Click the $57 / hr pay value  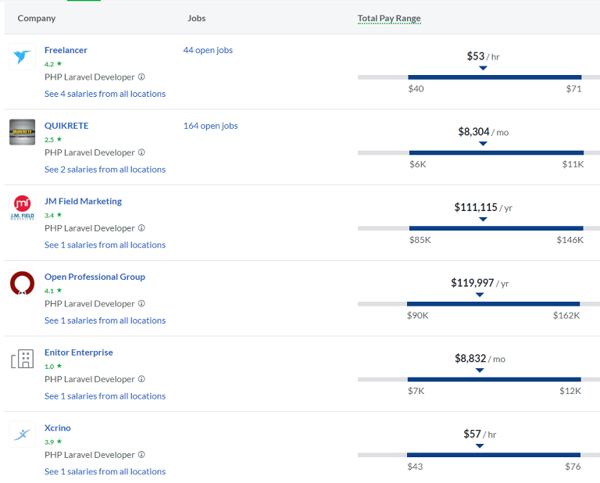[480, 434]
